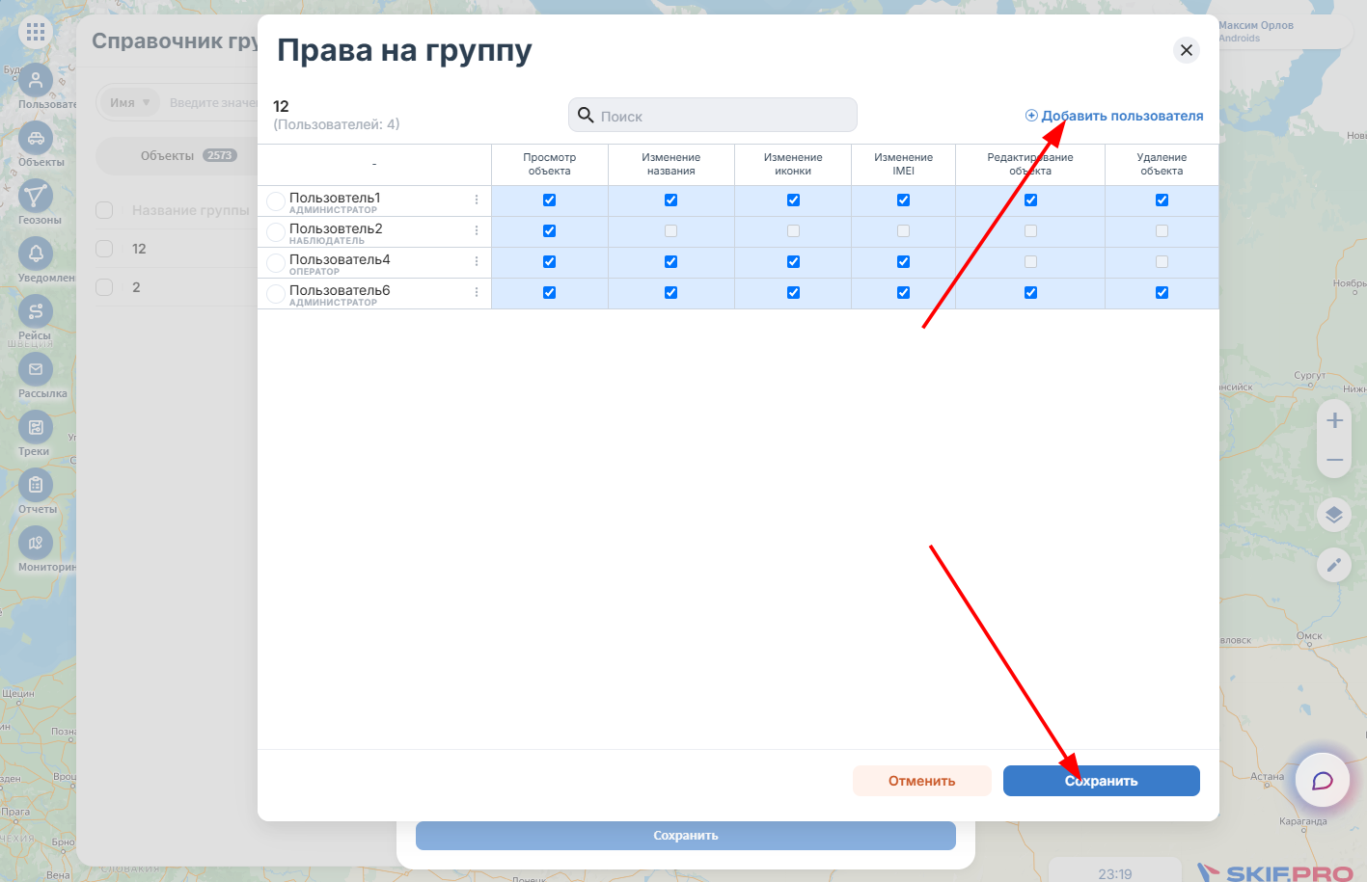Image resolution: width=1367 pixels, height=882 pixels.
Task: Enable Удаление объекта for Пользователь4
Action: point(1162,262)
